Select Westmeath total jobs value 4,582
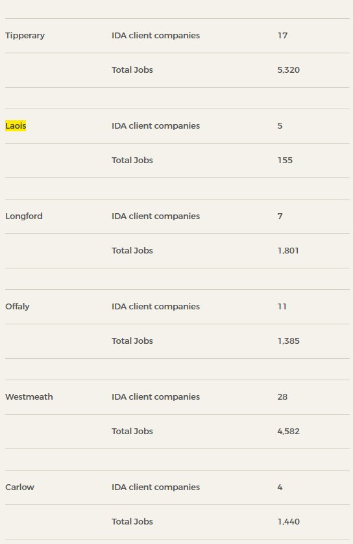Image resolution: width=353 pixels, height=544 pixels. pyautogui.click(x=289, y=432)
